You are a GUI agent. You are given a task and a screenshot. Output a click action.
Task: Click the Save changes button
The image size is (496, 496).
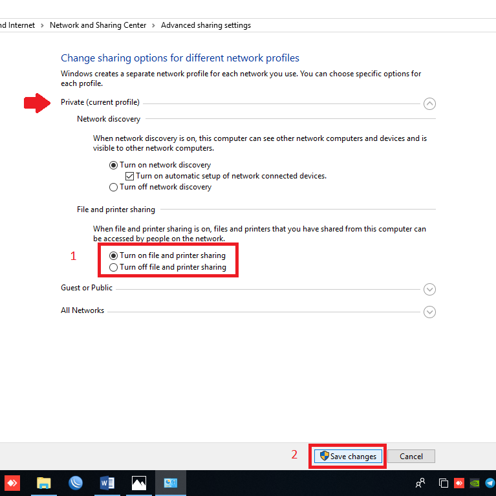pos(348,456)
